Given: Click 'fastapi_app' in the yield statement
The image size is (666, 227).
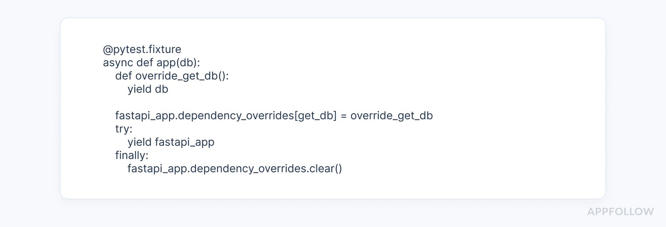Looking at the screenshot, I should (x=185, y=142).
